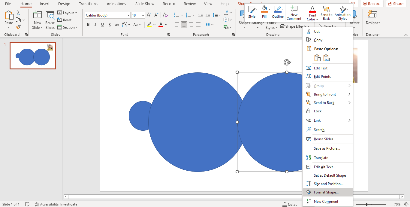Image resolution: width=410 pixels, height=207 pixels.
Task: Enable center text alignment
Action: [x=184, y=25]
